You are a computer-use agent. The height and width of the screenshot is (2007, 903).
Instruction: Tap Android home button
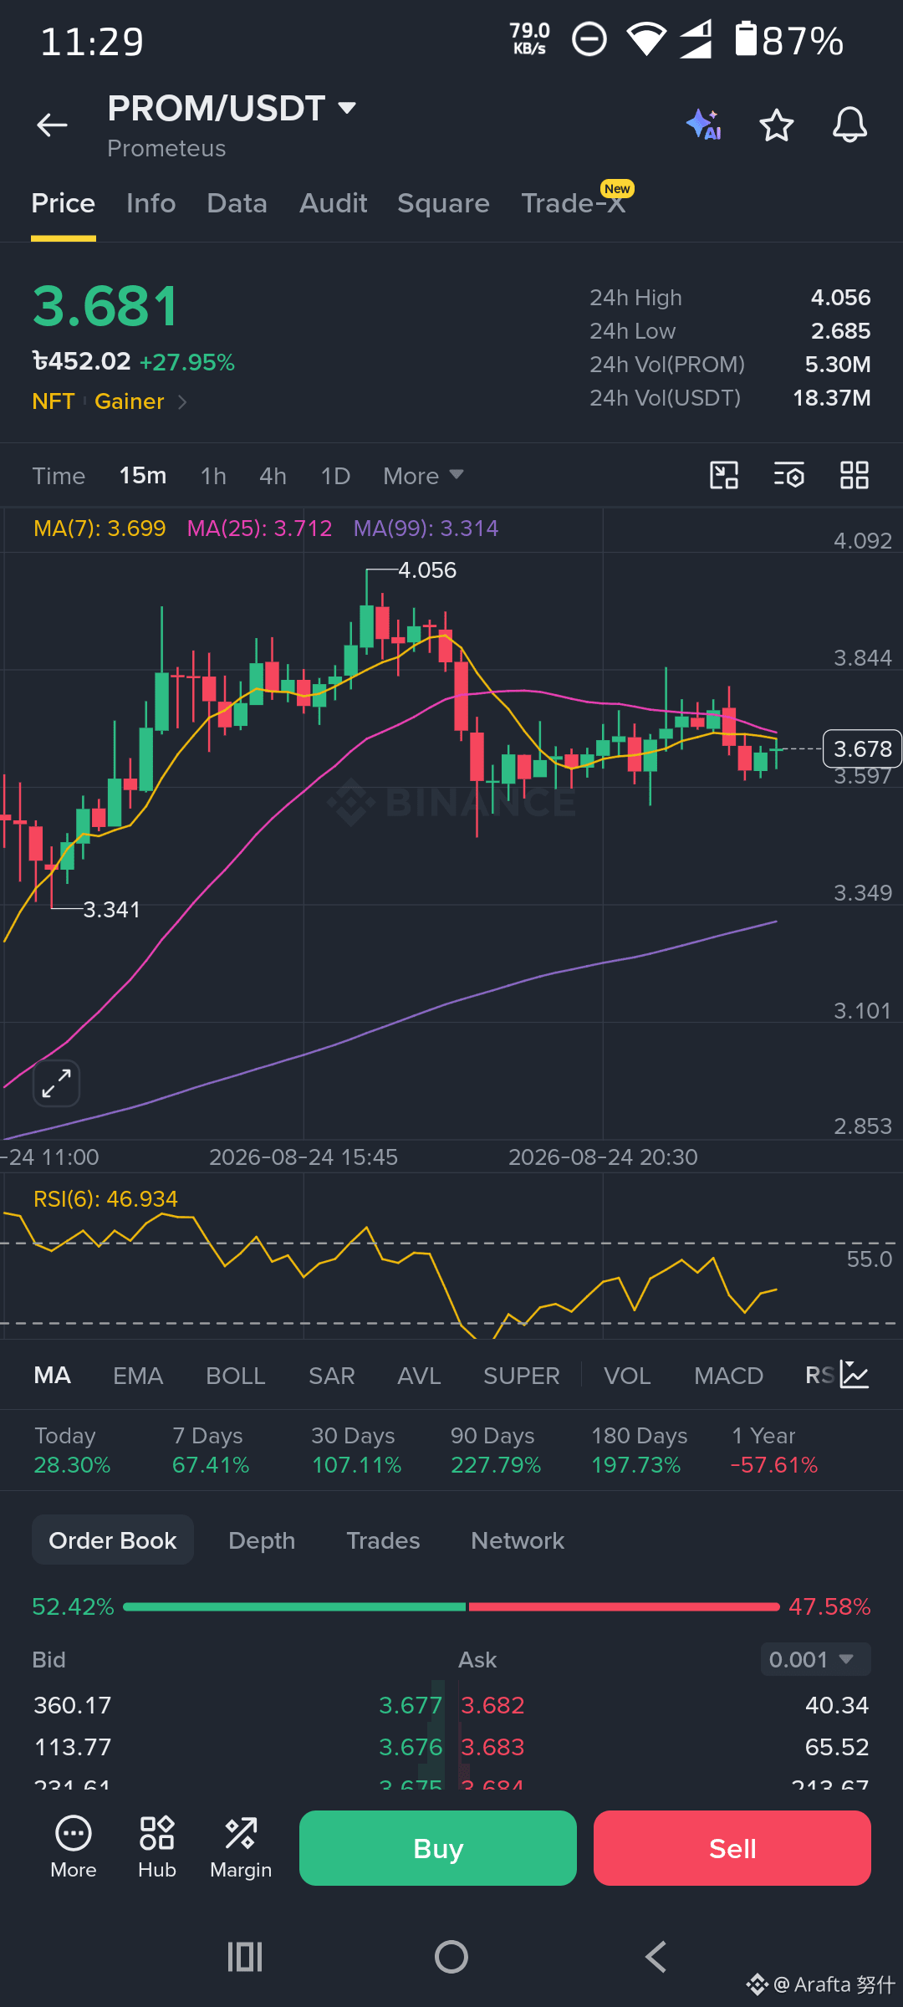451,1957
